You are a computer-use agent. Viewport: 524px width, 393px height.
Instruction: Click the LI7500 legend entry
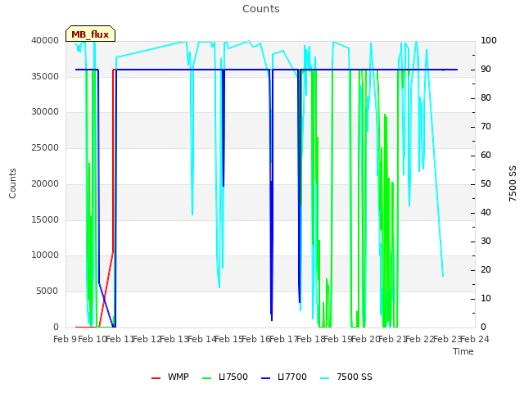[x=225, y=377]
